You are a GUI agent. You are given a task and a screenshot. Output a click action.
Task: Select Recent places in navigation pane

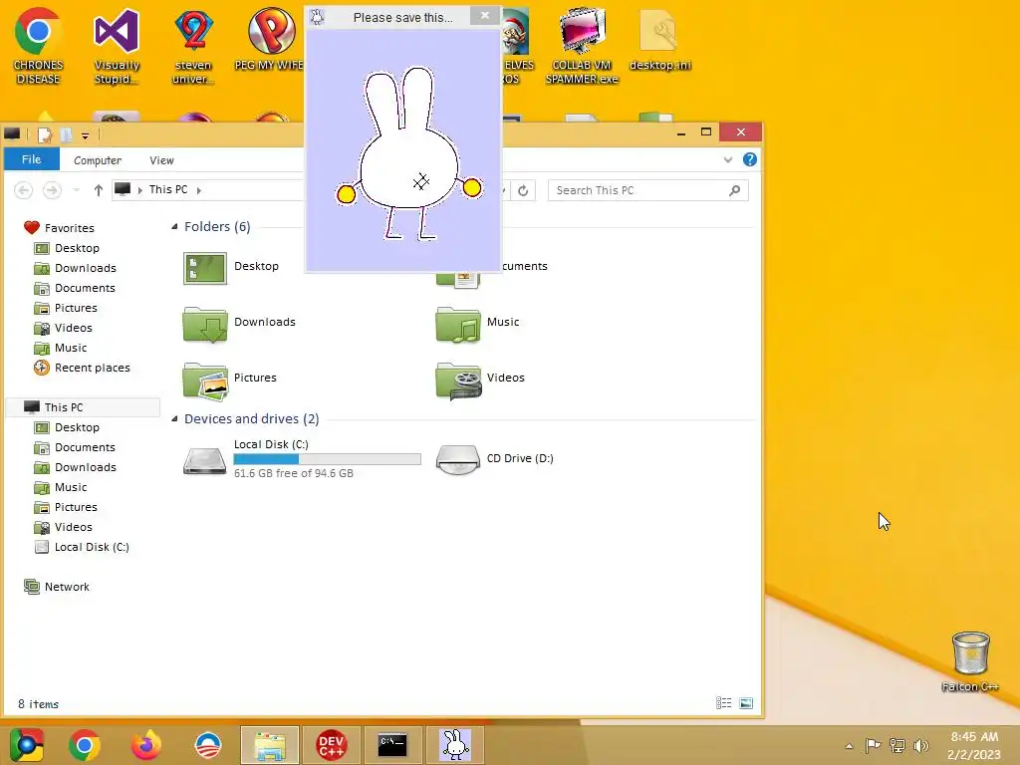coord(82,368)
